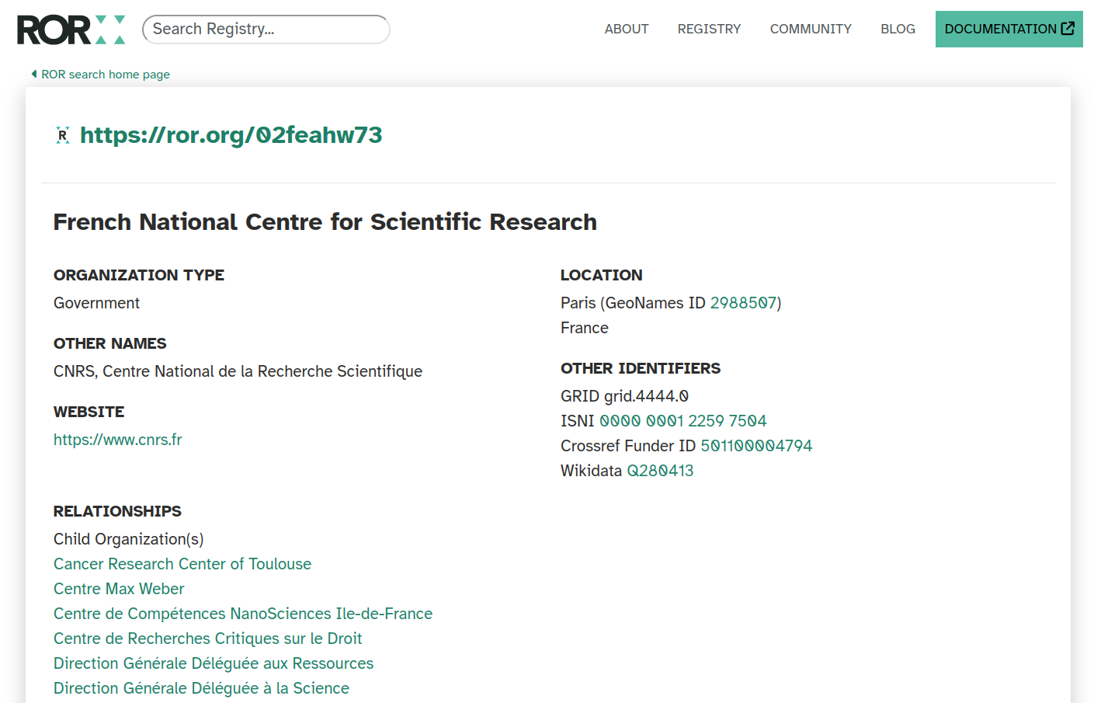Open ISNI 0000 0001 2259 7504 link
The image size is (1101, 703).
click(x=683, y=421)
